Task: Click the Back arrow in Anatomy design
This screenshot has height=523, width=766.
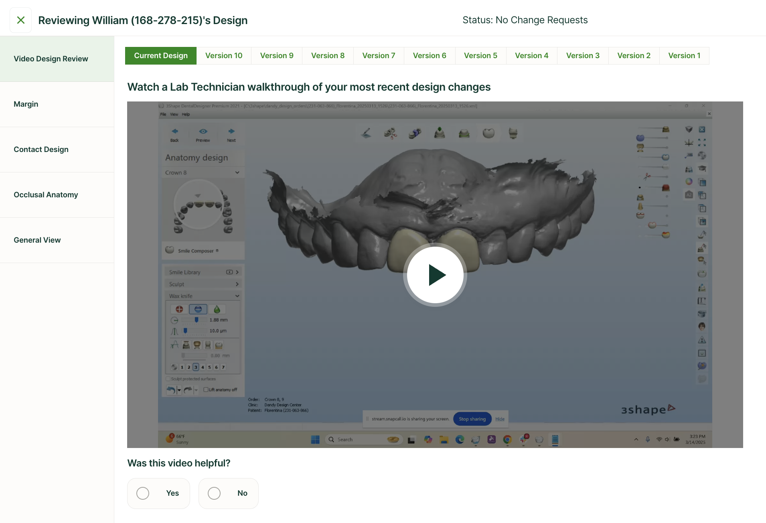Action: pyautogui.click(x=174, y=132)
